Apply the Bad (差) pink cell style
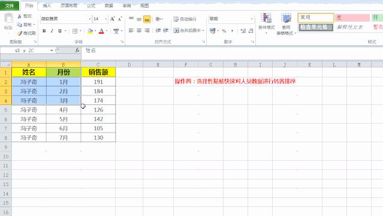Screen dimensions: 383x216 pyautogui.click(x=352, y=17)
